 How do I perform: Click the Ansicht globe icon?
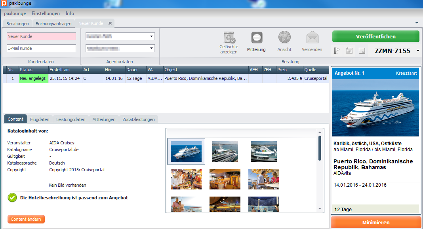(284, 37)
